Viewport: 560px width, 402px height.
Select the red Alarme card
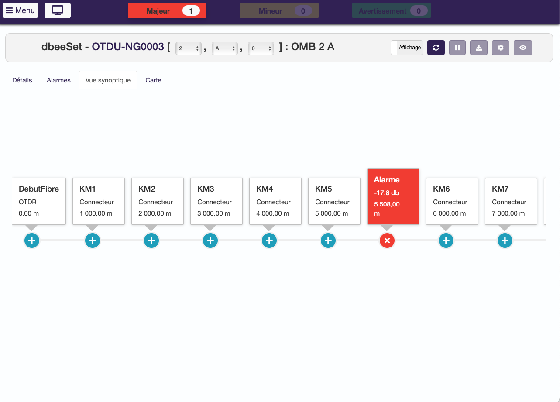(393, 196)
